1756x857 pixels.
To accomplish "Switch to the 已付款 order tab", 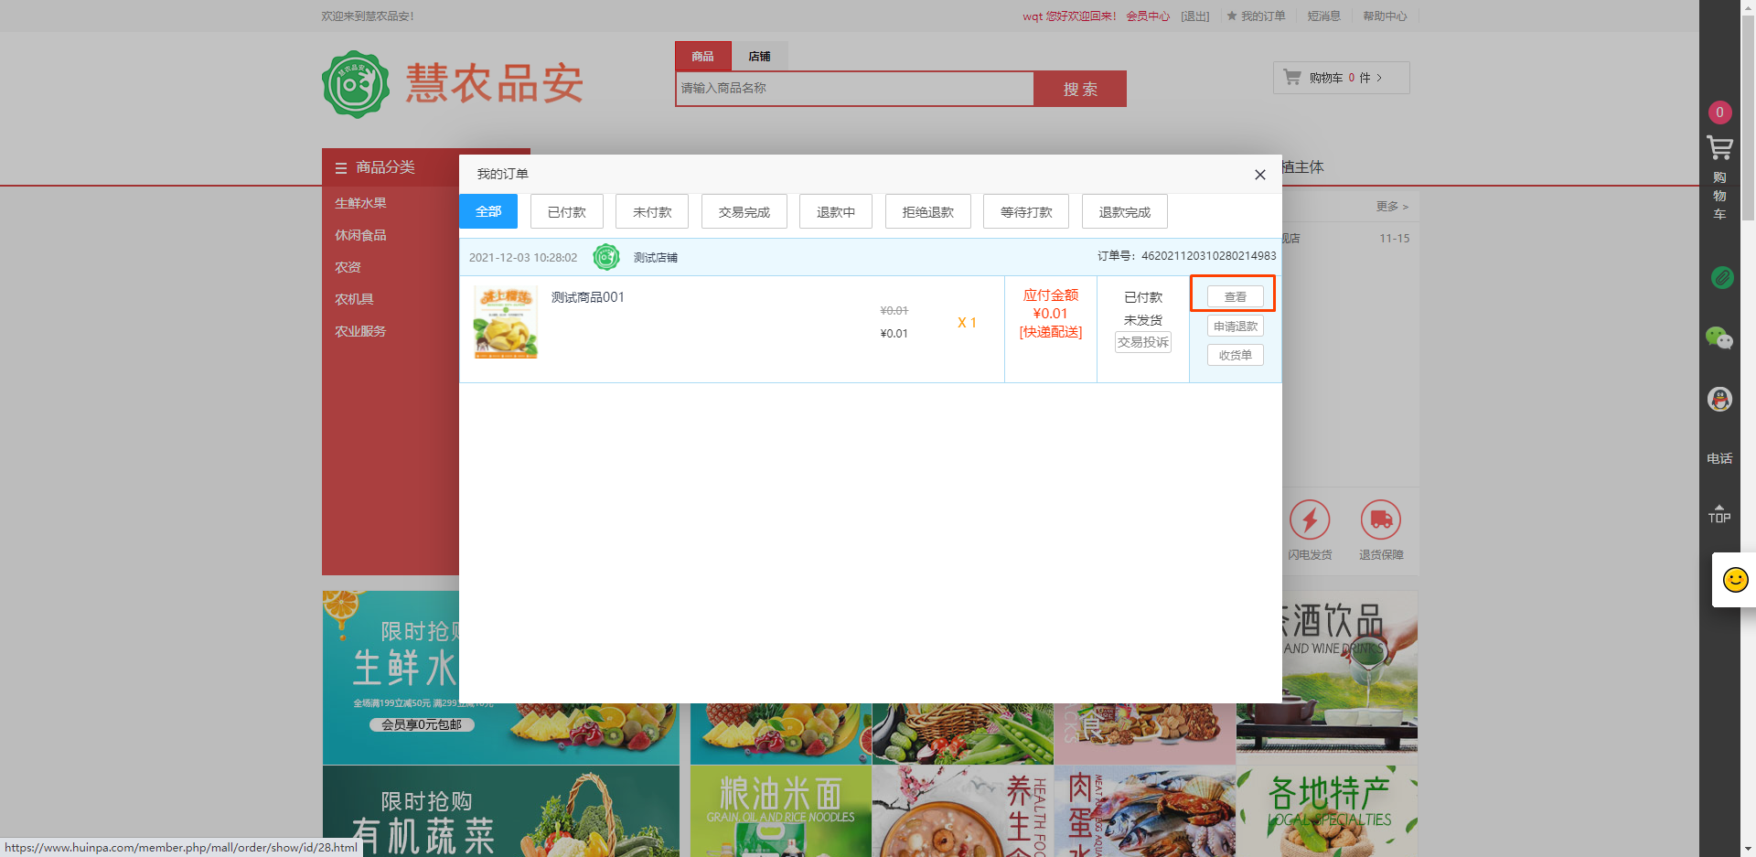I will point(566,212).
